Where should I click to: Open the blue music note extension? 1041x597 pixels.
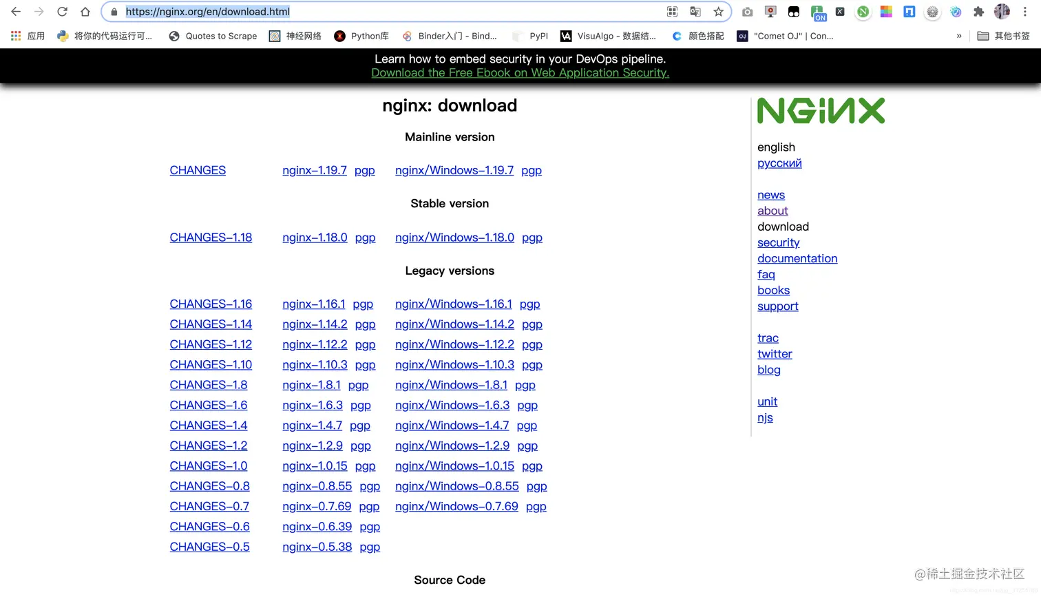point(956,12)
